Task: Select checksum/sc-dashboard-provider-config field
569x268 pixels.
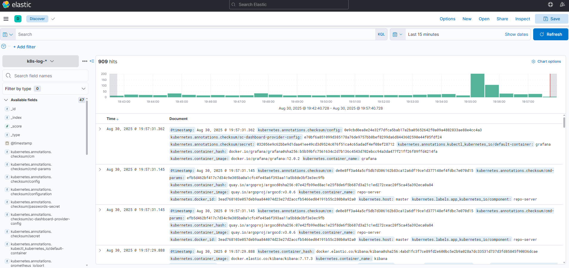Action: [x=40, y=219]
